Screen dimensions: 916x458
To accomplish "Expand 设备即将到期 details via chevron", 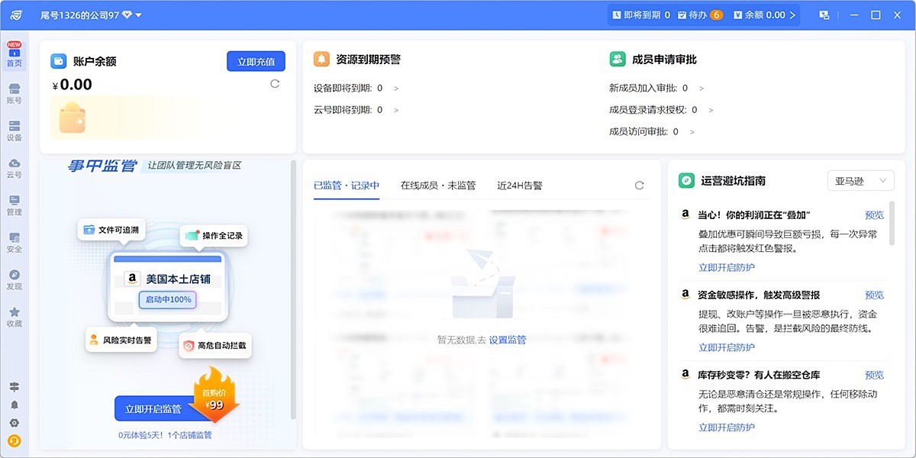I will (x=396, y=88).
